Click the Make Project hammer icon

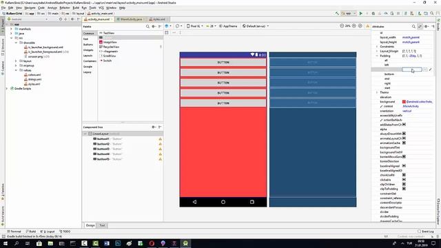point(337,13)
